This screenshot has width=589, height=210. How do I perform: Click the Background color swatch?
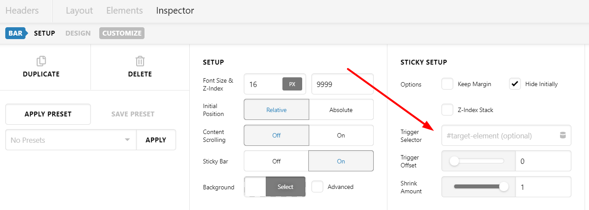click(255, 187)
